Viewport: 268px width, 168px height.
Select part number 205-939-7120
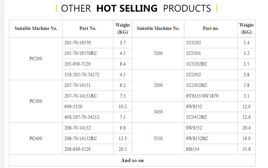pyautogui.click(x=78, y=64)
